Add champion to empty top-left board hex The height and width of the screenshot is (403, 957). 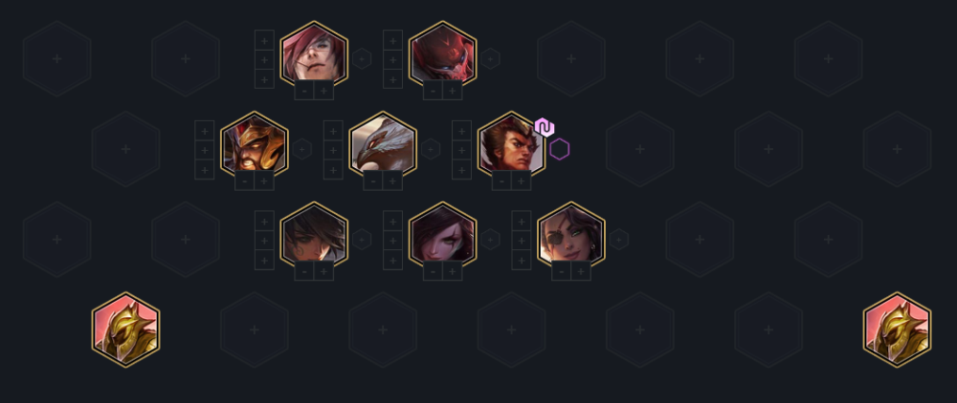(57, 58)
